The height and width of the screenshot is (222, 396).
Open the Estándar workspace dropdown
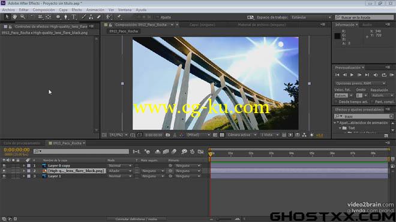(311, 17)
